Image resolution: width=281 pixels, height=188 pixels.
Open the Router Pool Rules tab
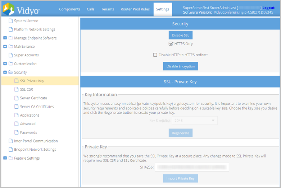pyautogui.click(x=135, y=9)
